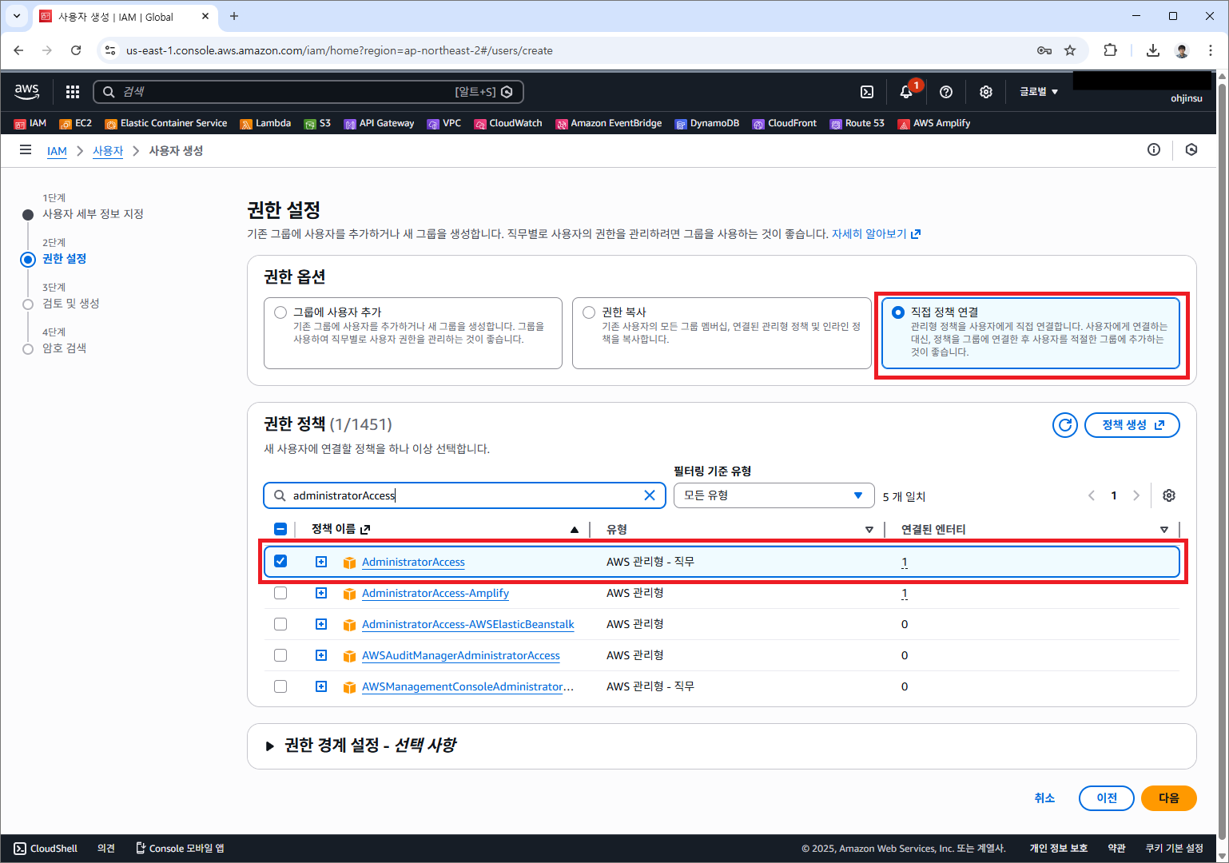1229x863 pixels.
Task: Uncheck the AdministratorAccess policy checkbox
Action: [280, 561]
